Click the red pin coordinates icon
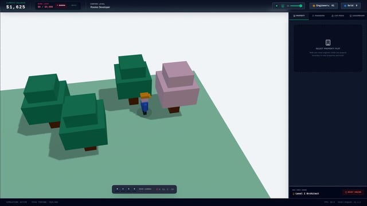 [157, 189]
